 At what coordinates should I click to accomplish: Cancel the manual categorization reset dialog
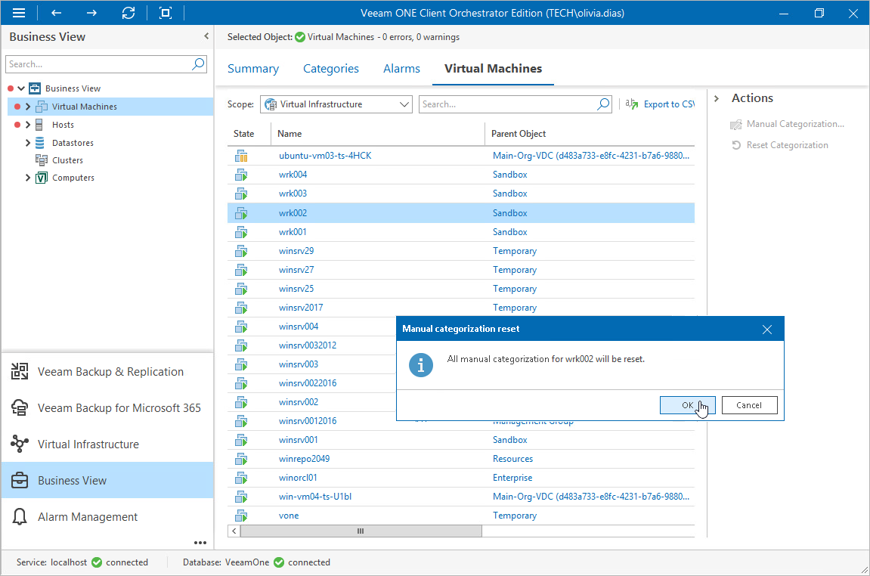pos(749,405)
